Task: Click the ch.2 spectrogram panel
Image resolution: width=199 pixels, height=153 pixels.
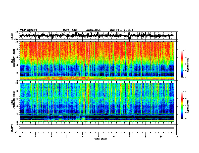Action: [x=97, y=102]
